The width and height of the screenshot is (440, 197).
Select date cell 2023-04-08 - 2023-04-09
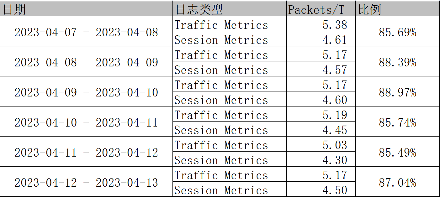[86, 62]
